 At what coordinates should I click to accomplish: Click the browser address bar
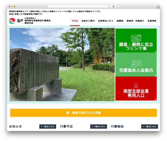click(79, 6)
